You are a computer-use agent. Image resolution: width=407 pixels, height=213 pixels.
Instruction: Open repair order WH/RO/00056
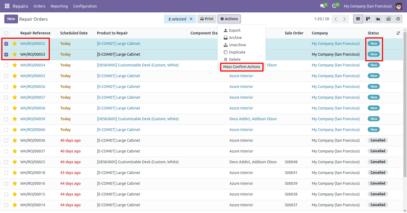point(33,87)
